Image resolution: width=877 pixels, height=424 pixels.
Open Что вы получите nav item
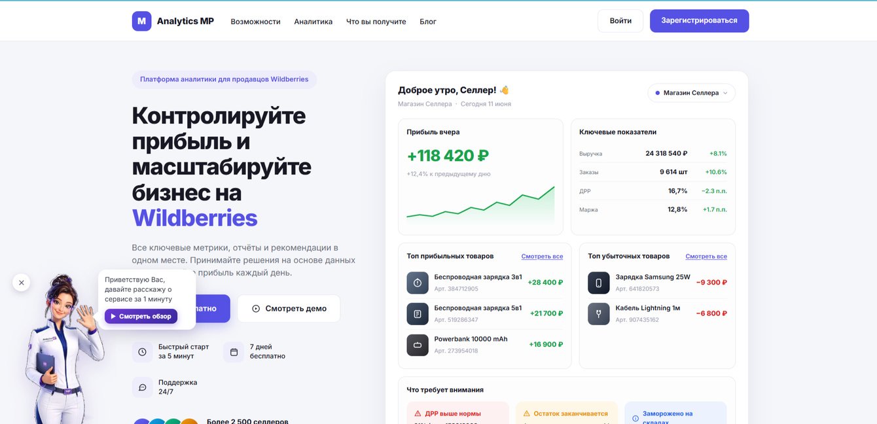(376, 22)
